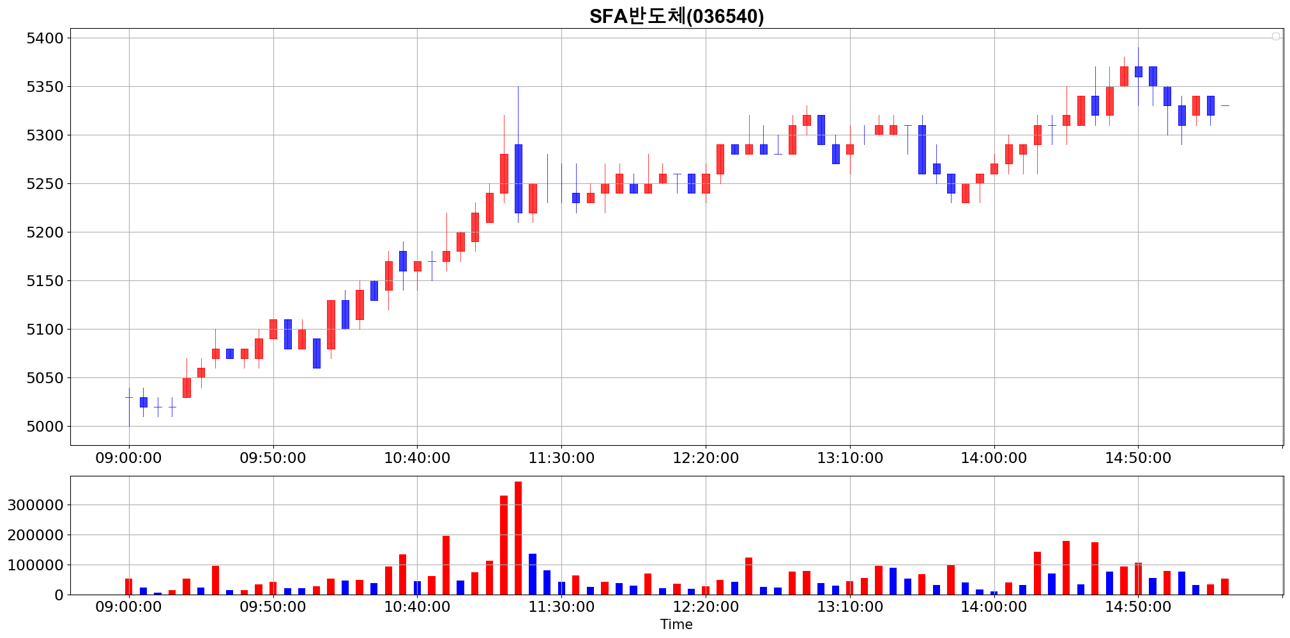This screenshot has width=1290, height=638.
Task: Select 10:40:00 on the volume chart axis
Action: tap(417, 607)
